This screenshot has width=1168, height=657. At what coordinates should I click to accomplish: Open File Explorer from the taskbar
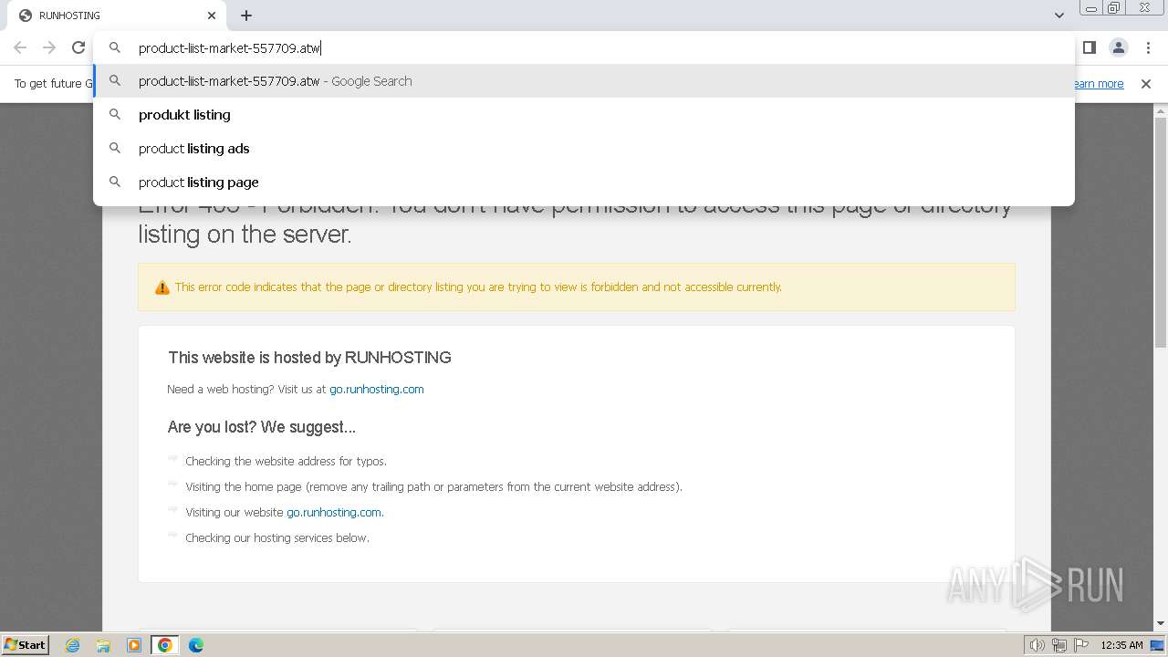(103, 645)
